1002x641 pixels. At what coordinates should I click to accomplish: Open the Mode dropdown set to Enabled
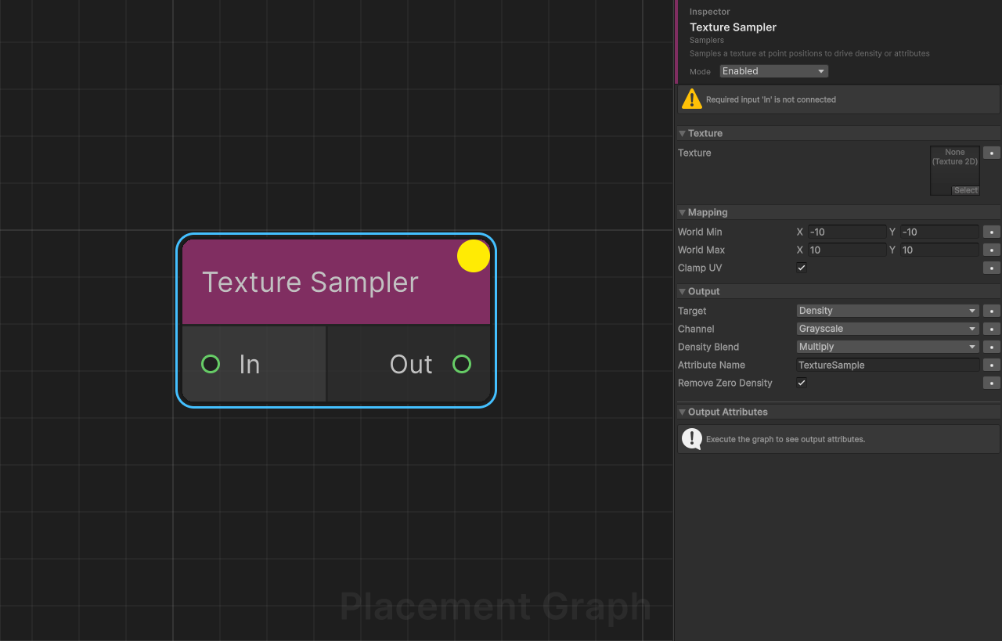[x=773, y=71]
